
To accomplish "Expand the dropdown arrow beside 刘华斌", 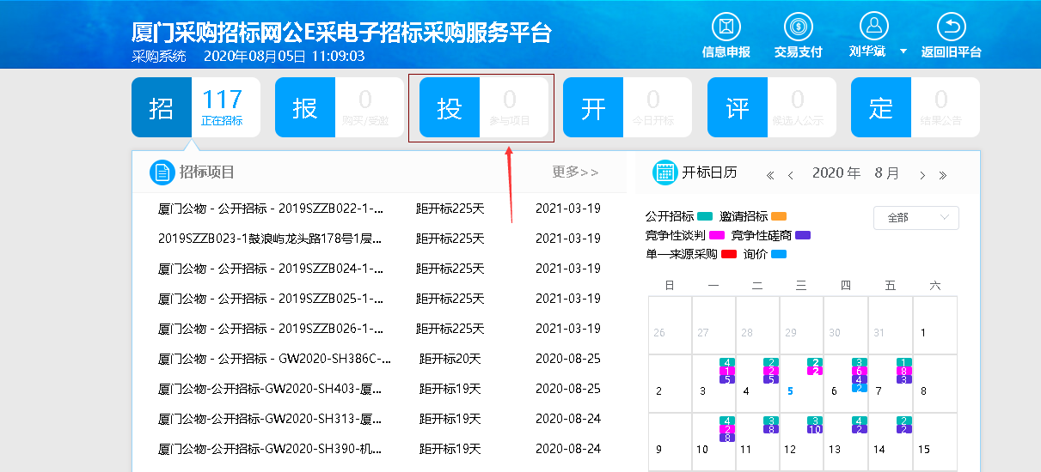I will point(903,51).
